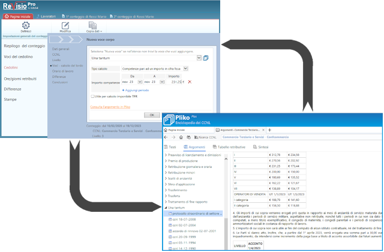This screenshot has height=252, width=384.
Task: Open the Una tantum voice dropdown
Action: tap(199, 58)
